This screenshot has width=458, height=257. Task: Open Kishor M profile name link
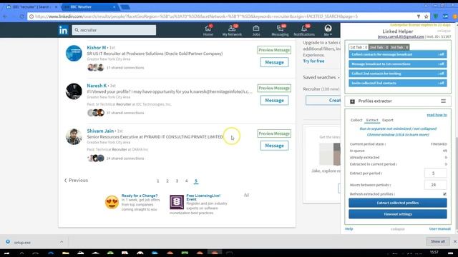[97, 48]
